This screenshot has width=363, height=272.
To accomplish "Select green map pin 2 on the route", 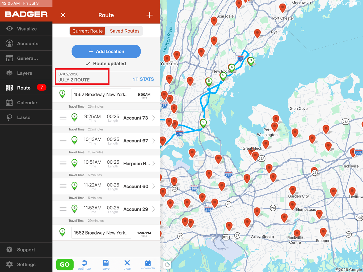I will click(203, 123).
